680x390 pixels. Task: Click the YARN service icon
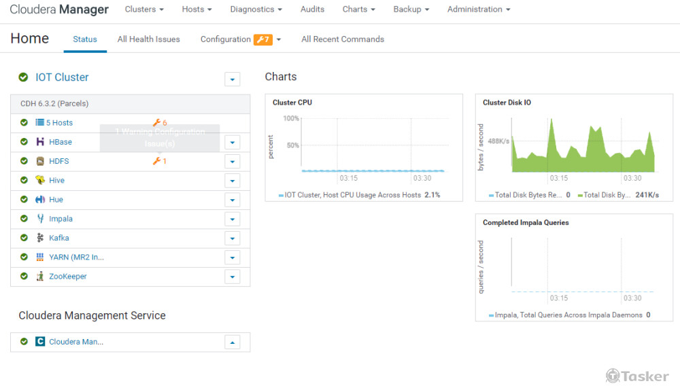coord(41,258)
